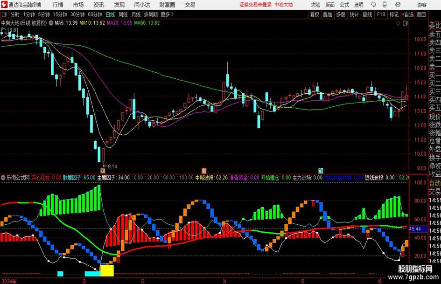Image resolution: width=441 pixels, height=284 pixels.
Task: Open the 资讯 menu
Action: tap(99, 5)
